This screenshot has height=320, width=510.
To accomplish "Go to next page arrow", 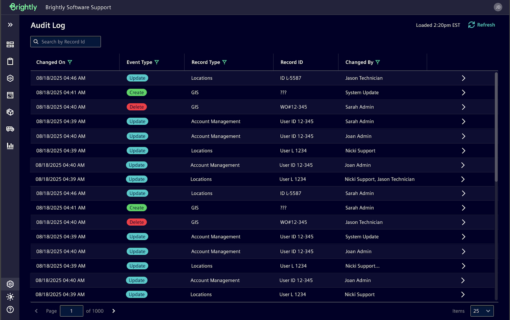I will click(x=114, y=311).
